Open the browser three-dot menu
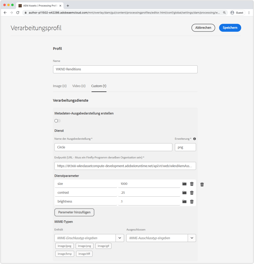 (x=249, y=13)
